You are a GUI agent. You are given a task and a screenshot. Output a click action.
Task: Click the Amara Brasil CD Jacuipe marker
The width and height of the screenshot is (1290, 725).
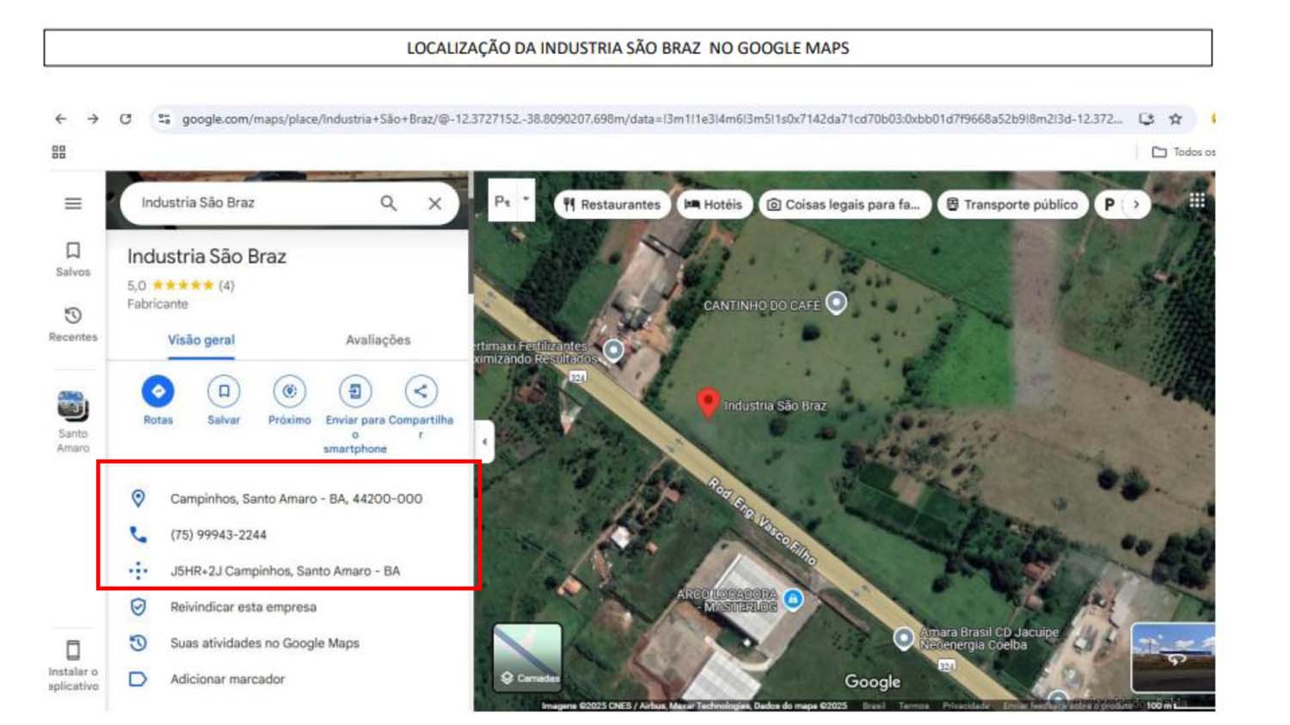[903, 638]
